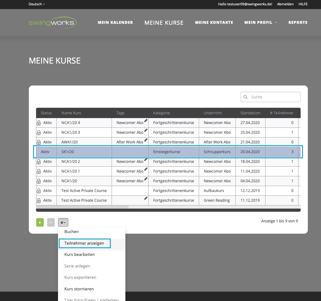Click the green add course plus button
This screenshot has height=301, width=321.
point(40,222)
